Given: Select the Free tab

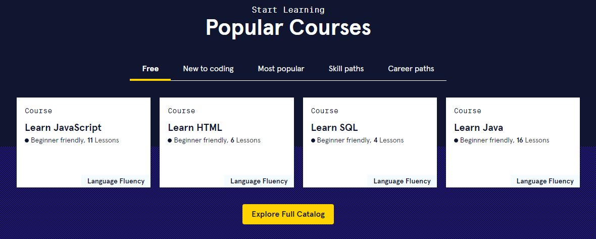Looking at the screenshot, I should pos(151,69).
